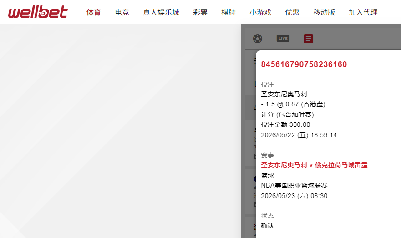401x238 pixels.
Task: Open match link 圣安东尼奥马刺 v 俄克拉荷马城雷霆
Action: [314, 165]
